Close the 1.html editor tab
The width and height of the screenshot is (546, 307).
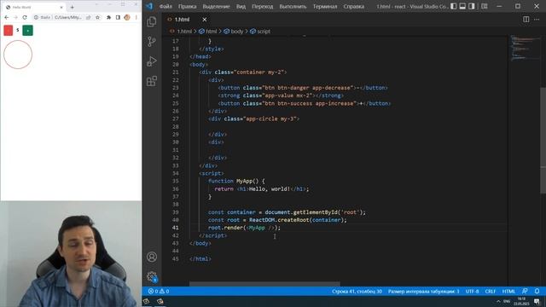click(205, 20)
